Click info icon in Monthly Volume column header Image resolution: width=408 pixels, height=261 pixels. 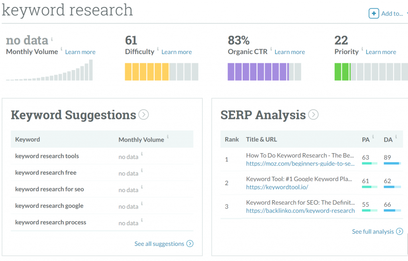[168, 137]
